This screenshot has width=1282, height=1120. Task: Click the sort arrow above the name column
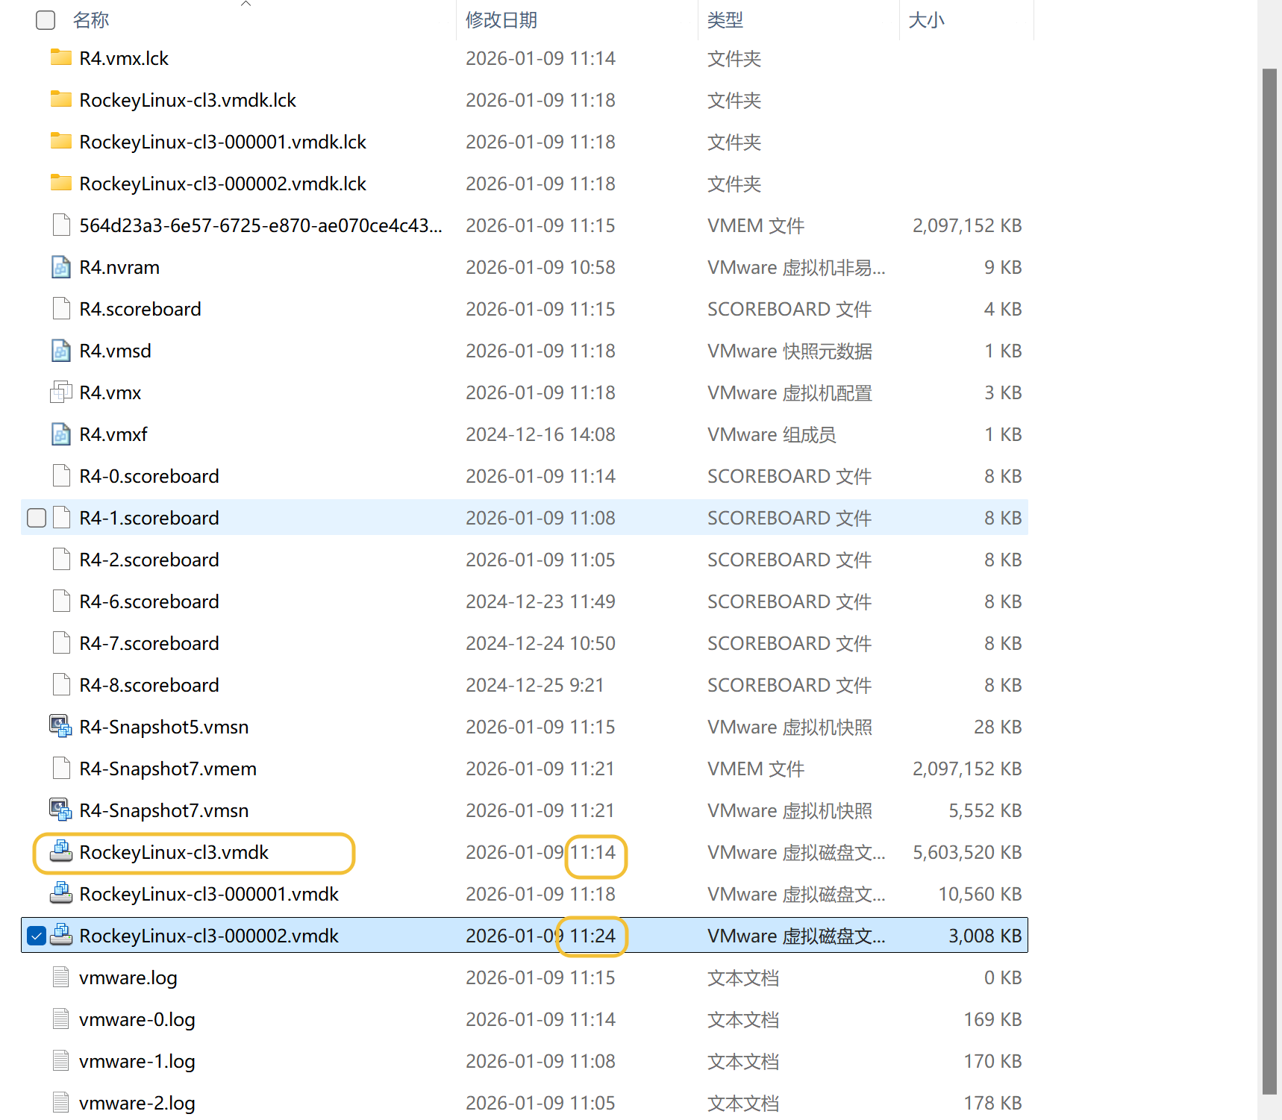coord(246,4)
